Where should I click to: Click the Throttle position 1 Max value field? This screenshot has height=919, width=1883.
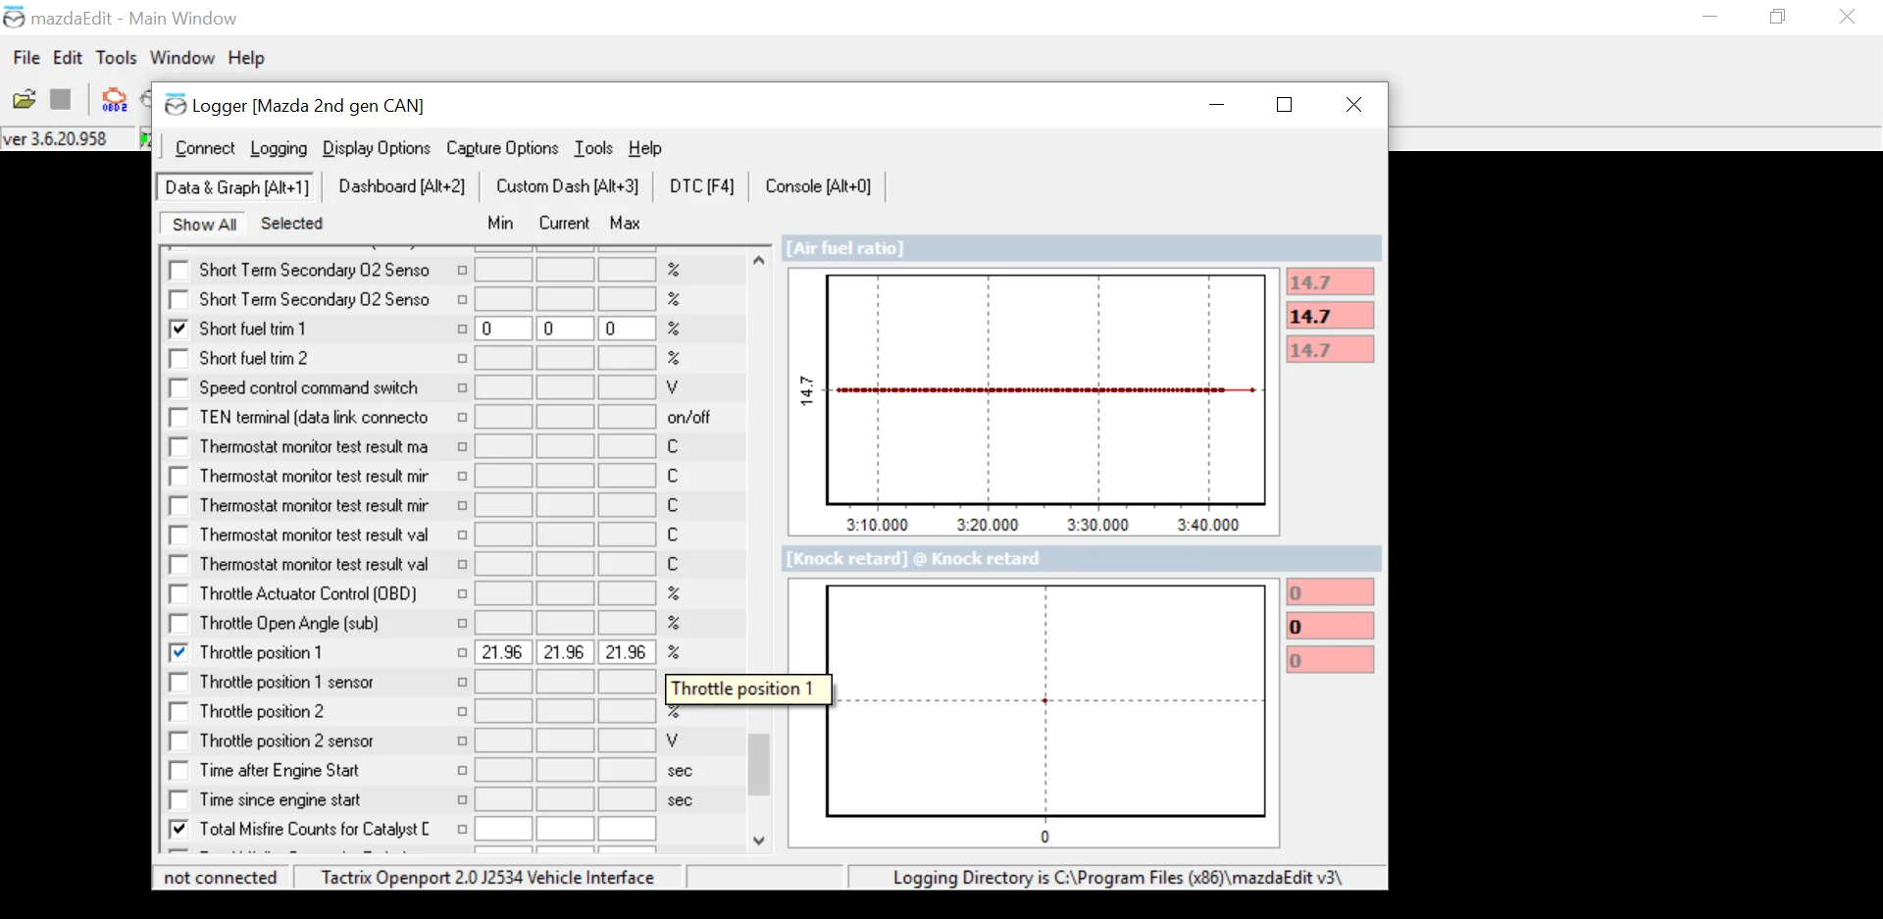coord(627,652)
